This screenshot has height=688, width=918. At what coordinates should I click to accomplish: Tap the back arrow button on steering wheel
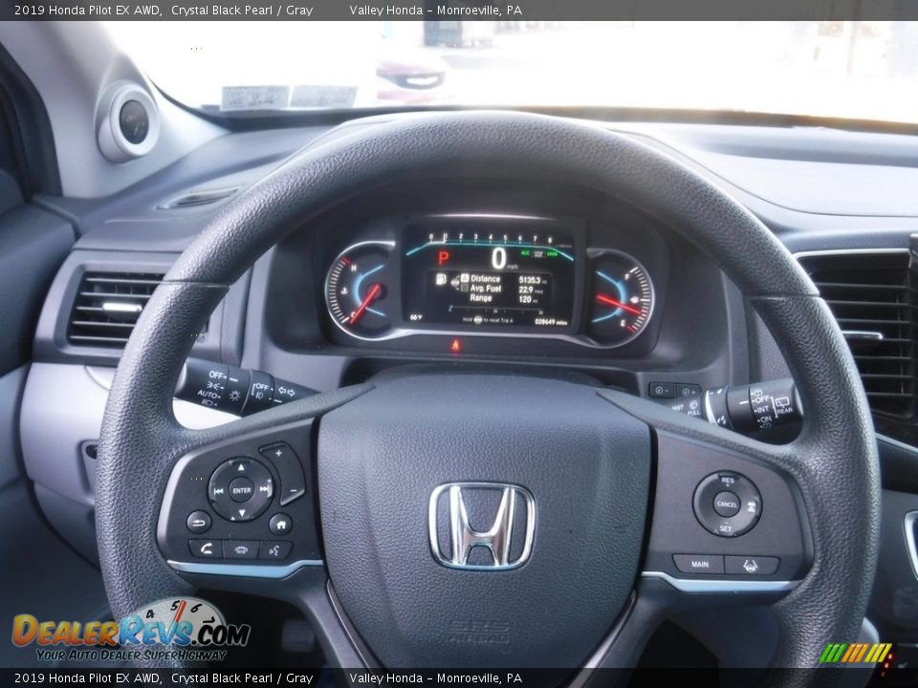pos(199,522)
